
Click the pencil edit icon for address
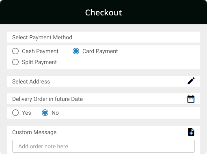191,81
